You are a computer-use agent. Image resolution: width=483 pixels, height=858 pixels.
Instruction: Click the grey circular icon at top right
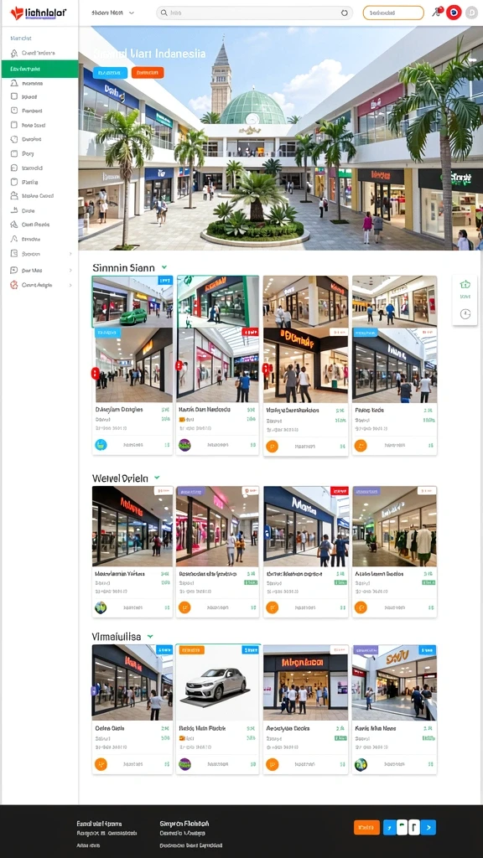click(x=471, y=13)
